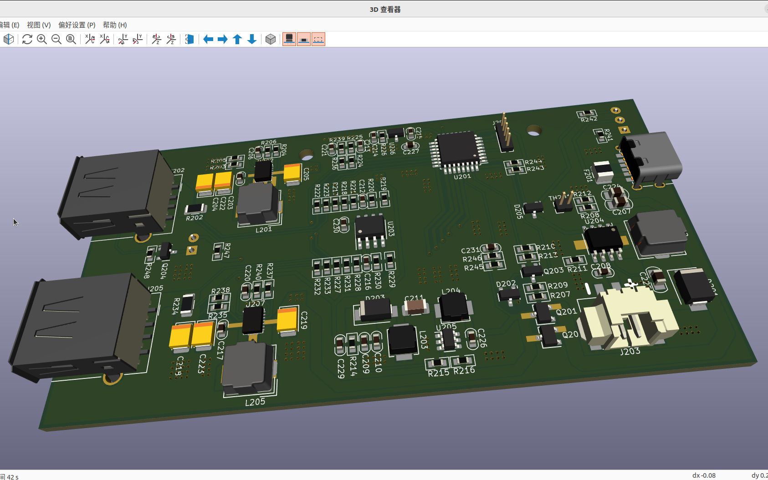Rotate the board counterclockwise around the X axis
768x480 pixels.
tap(104, 39)
